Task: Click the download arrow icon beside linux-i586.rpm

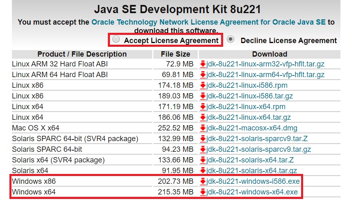Action: (x=203, y=85)
